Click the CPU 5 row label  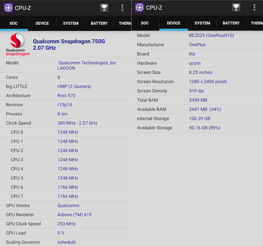(x=17, y=178)
